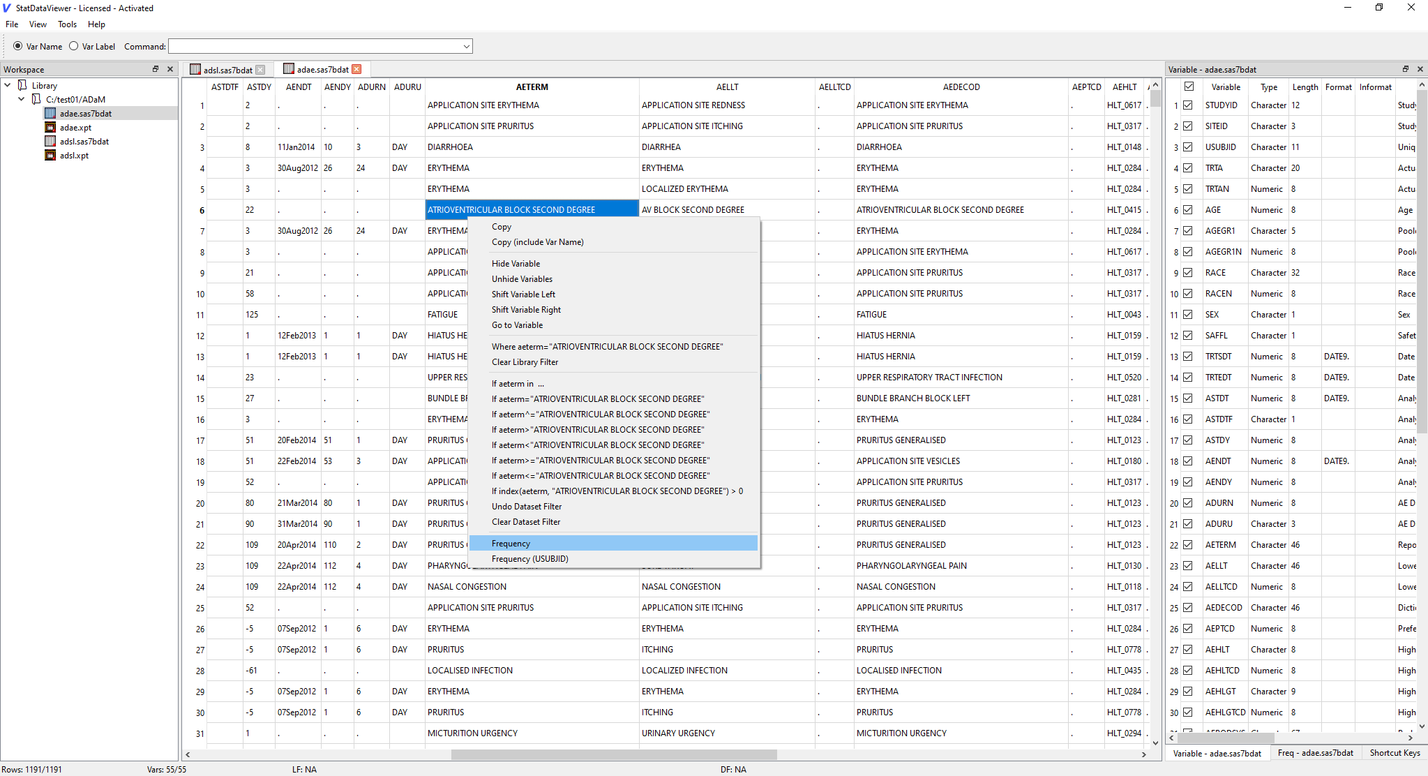Image resolution: width=1428 pixels, height=776 pixels.
Task: Choose Unhide Variables in context menu
Action: click(613, 279)
